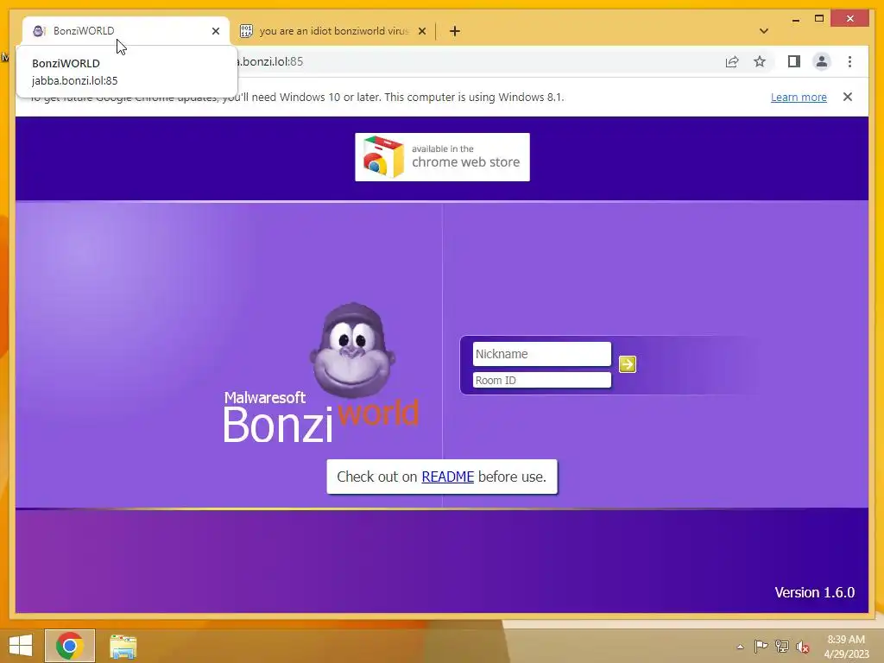Click the Learn more link in the update bar
Screen dimensions: 884x663
click(x=799, y=97)
